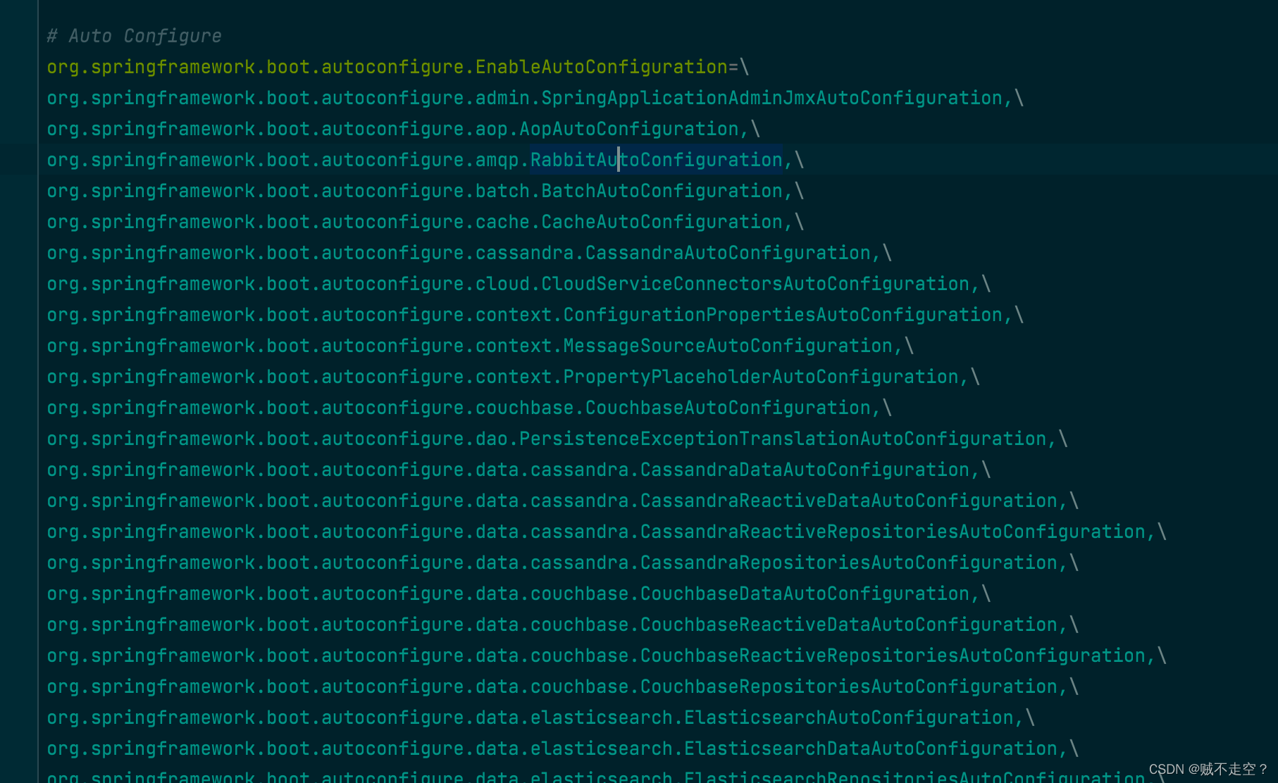The width and height of the screenshot is (1278, 783).
Task: Click CouchbaseReactiveRepositoriesAutoConfiguration entry
Action: click(607, 656)
